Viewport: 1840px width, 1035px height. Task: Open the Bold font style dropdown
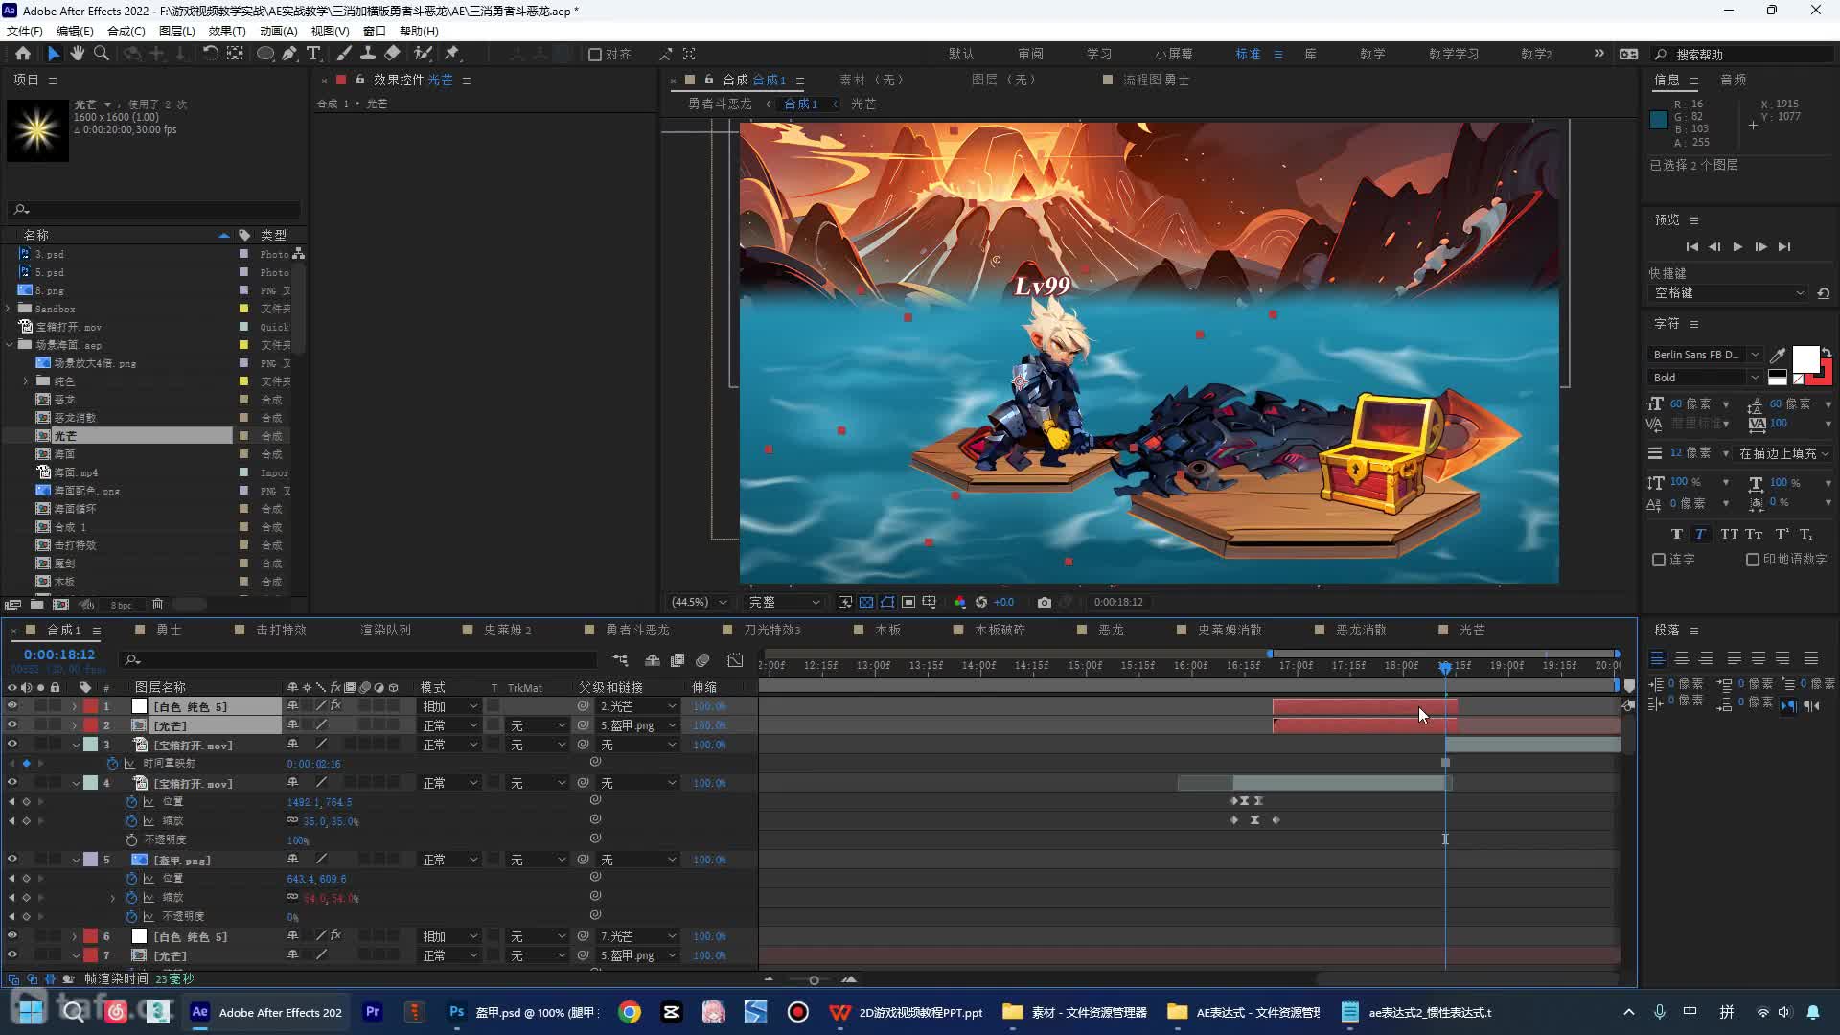coord(1704,378)
